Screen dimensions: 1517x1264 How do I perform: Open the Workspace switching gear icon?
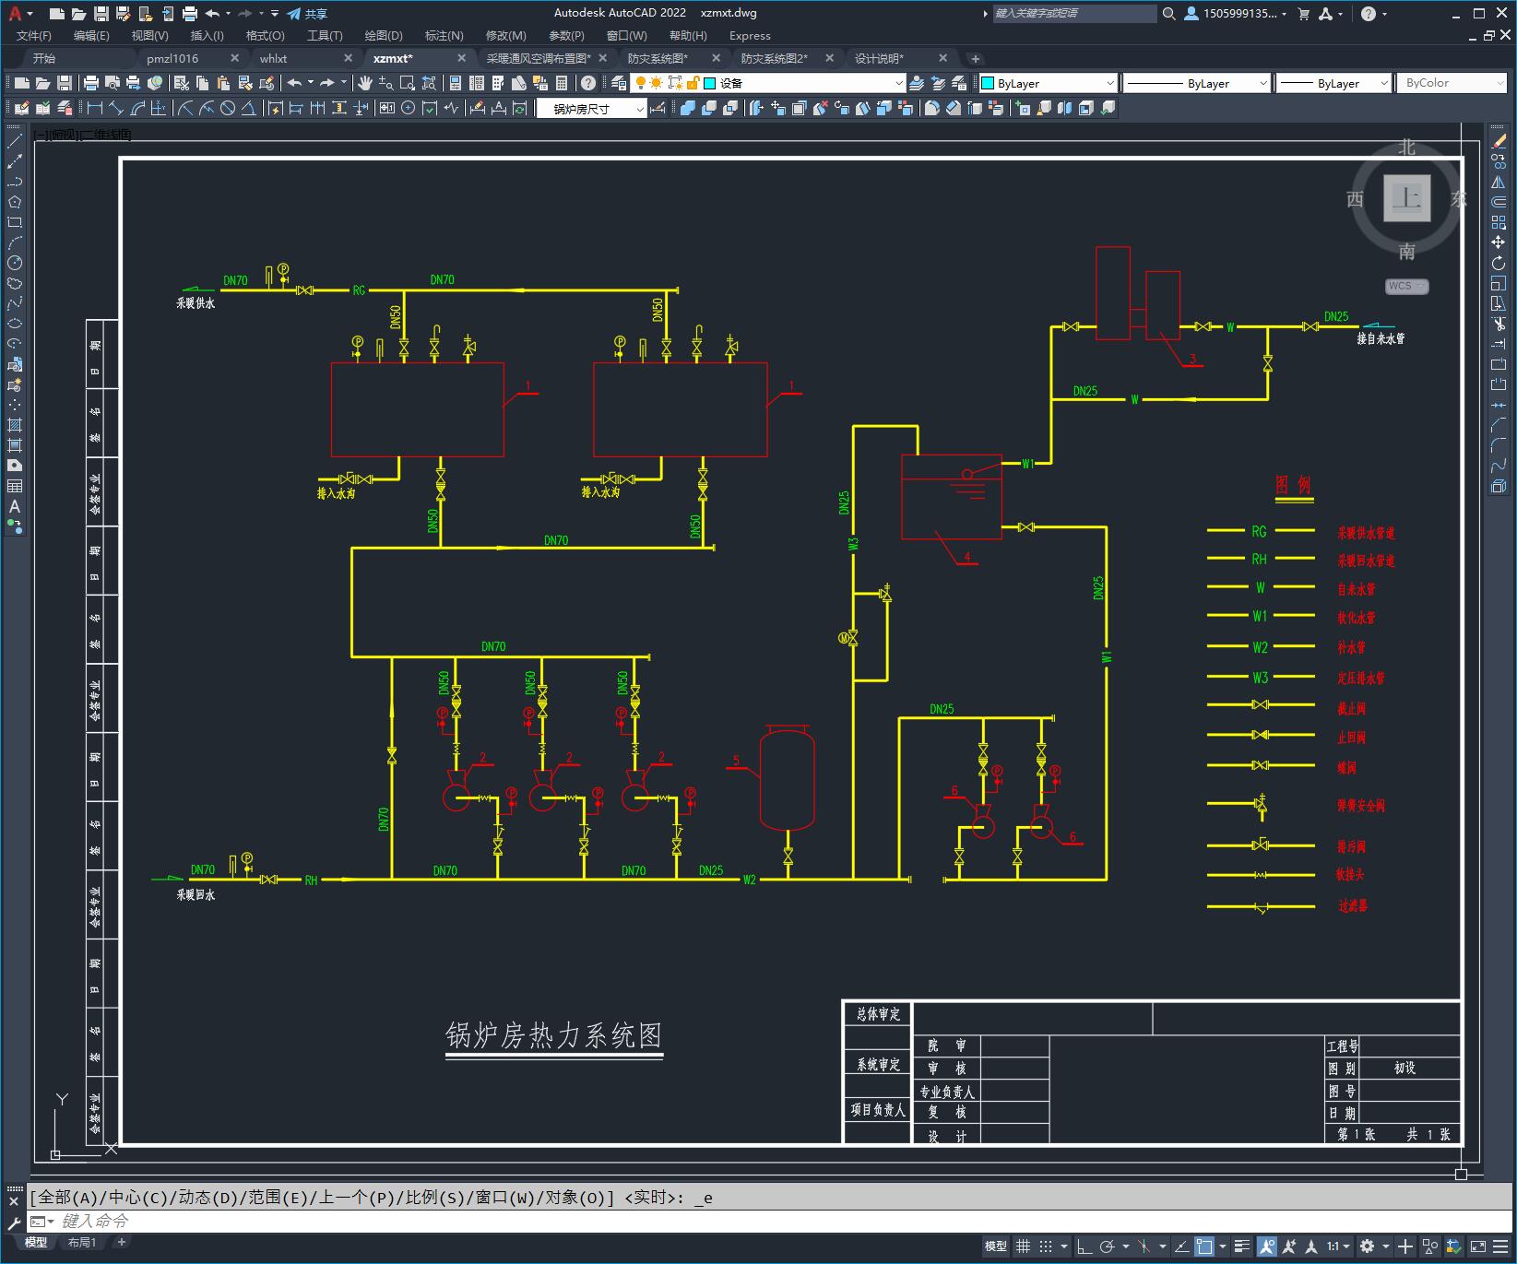click(x=1367, y=1246)
